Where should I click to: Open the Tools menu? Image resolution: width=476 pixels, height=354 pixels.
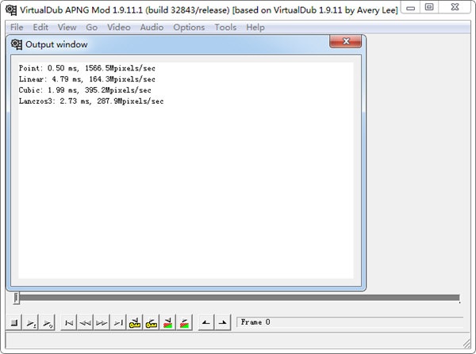(x=225, y=27)
